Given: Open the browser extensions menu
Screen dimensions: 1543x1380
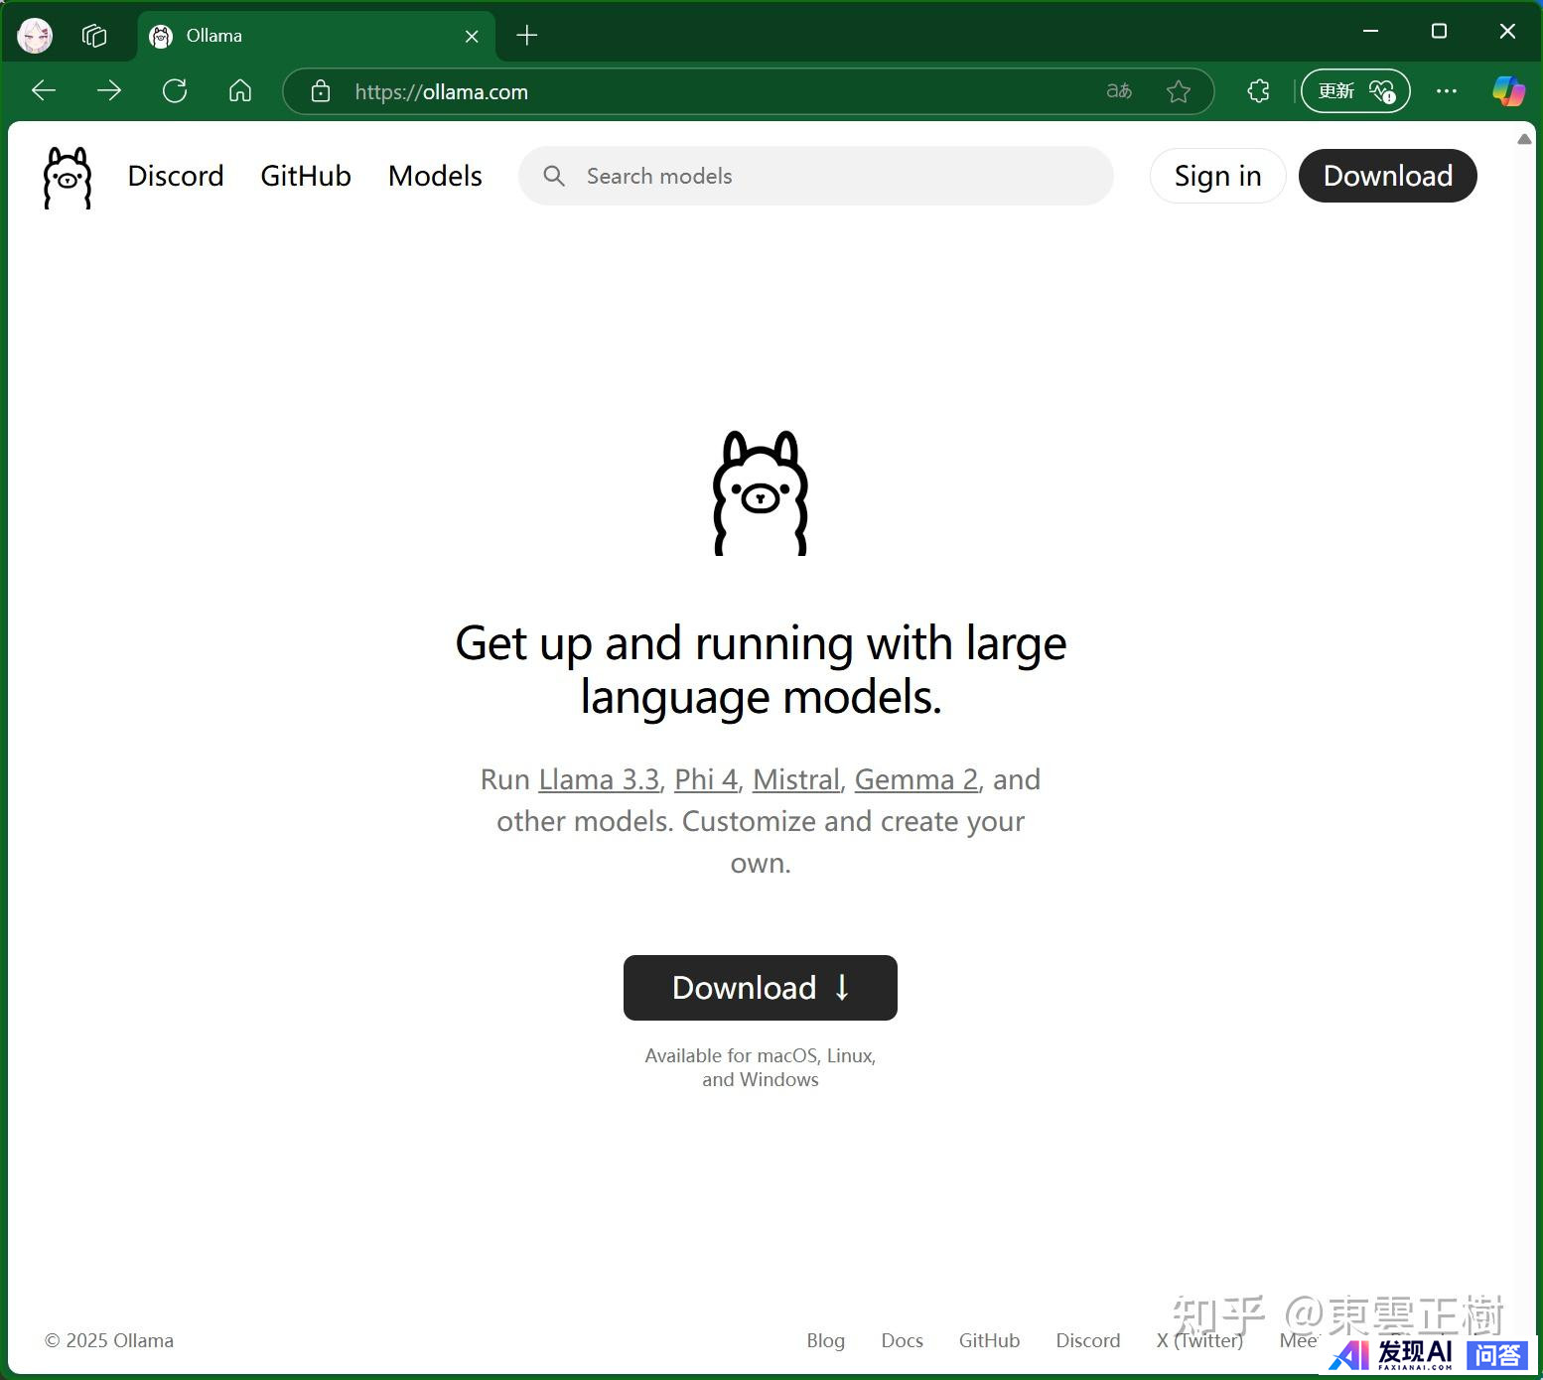Looking at the screenshot, I should pyautogui.click(x=1258, y=91).
